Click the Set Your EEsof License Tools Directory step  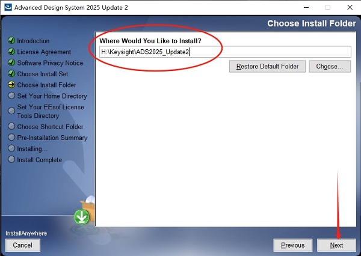(51, 111)
